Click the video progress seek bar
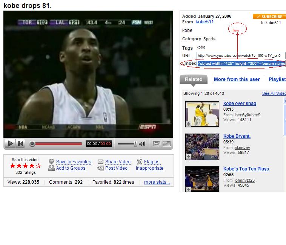Image resolution: width=286 pixels, height=245 pixels. [57, 143]
